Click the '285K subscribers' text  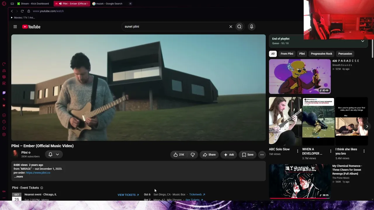point(30,157)
